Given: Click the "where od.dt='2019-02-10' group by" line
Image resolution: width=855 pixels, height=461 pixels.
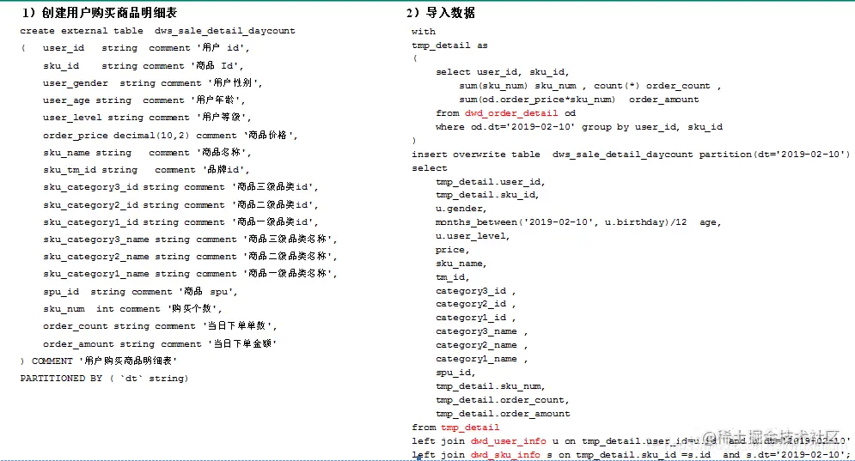Looking at the screenshot, I should (x=579, y=127).
